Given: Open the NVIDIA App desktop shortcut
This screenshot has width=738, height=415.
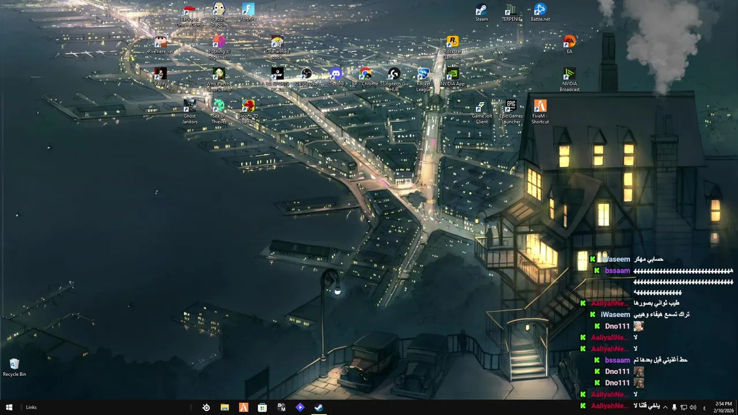Looking at the screenshot, I should coord(453,77).
